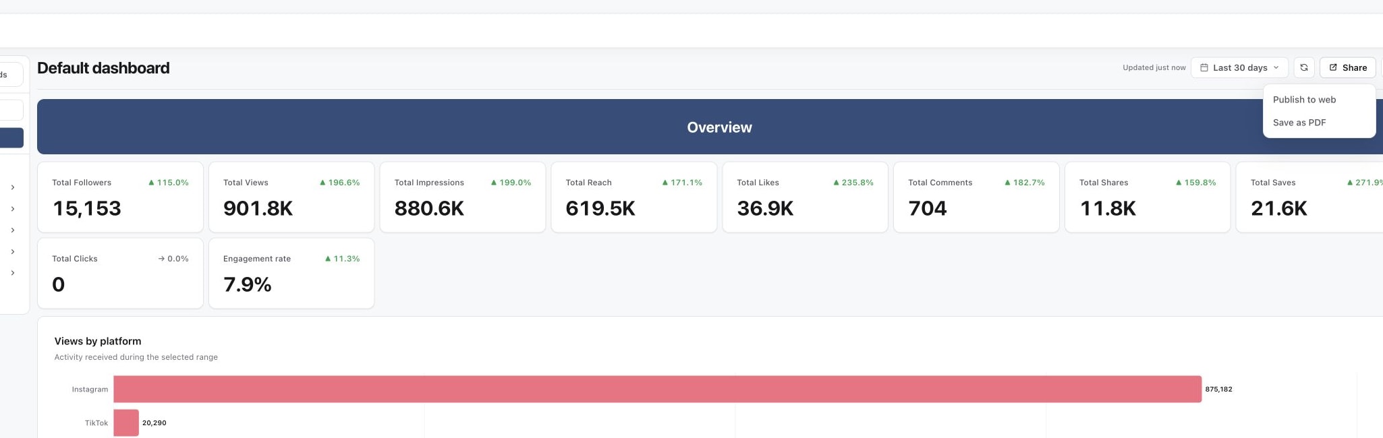
Task: Click the dark blue sidebar button
Action: 11,137
